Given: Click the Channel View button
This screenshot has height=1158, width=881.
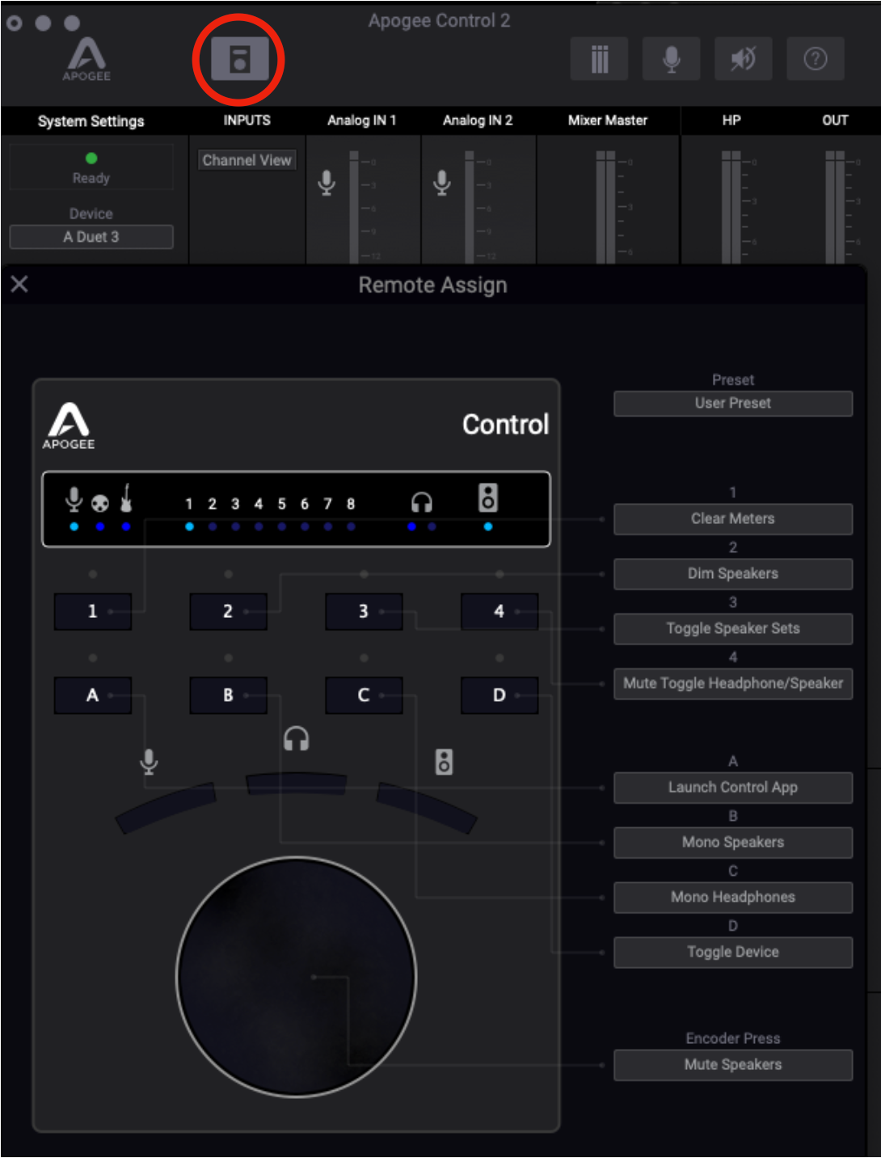Looking at the screenshot, I should pos(247,160).
